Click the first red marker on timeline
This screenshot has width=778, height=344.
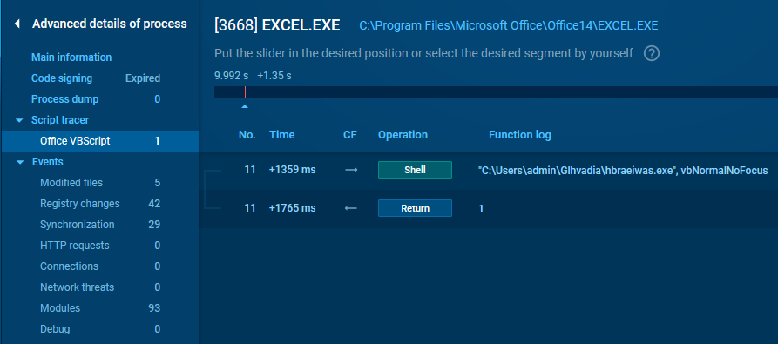[x=245, y=92]
